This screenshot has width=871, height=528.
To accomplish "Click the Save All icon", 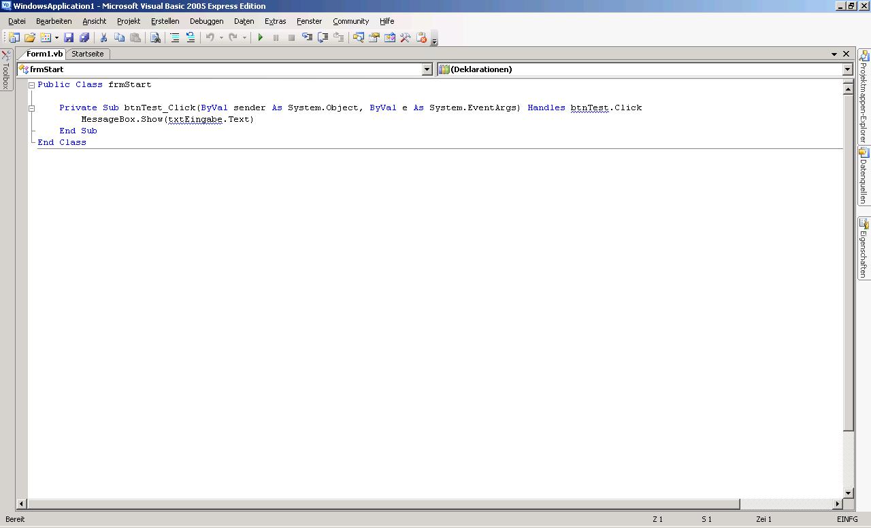I will (x=84, y=38).
